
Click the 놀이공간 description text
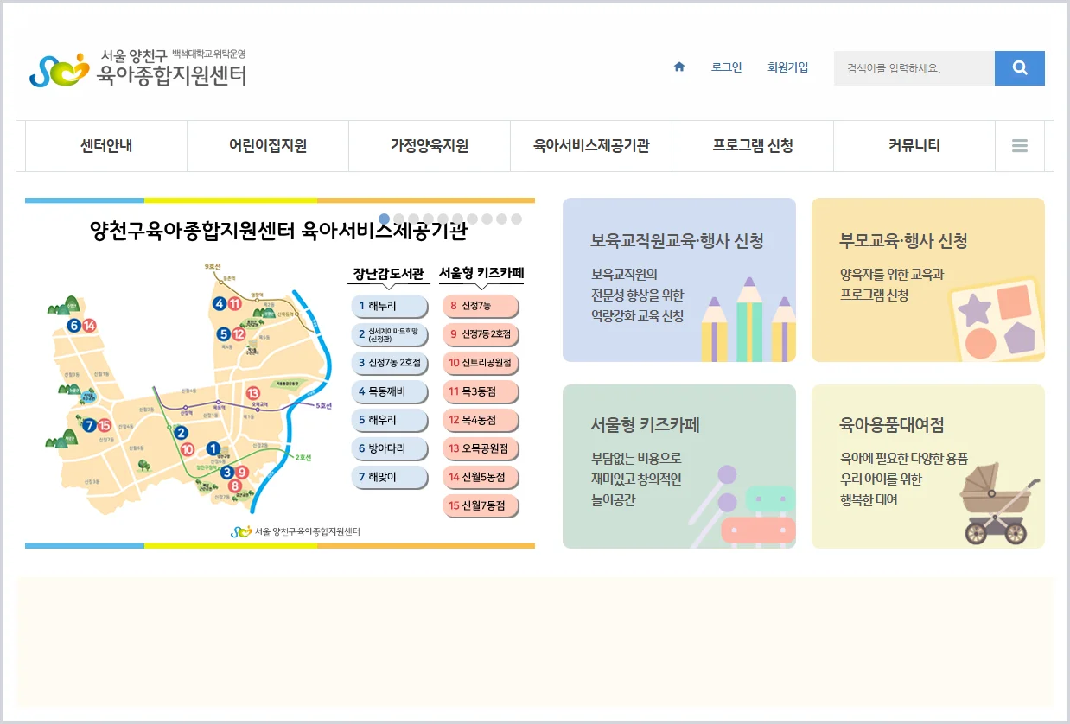(x=614, y=499)
